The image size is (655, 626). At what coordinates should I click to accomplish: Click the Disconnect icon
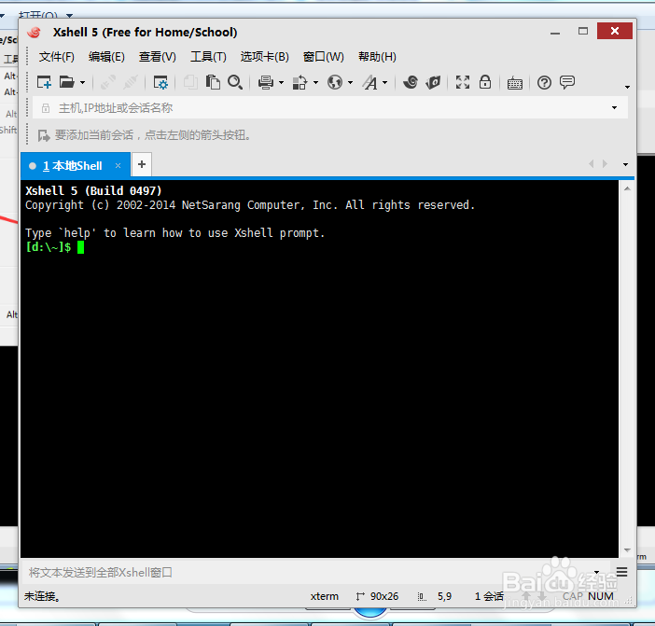pyautogui.click(x=131, y=82)
